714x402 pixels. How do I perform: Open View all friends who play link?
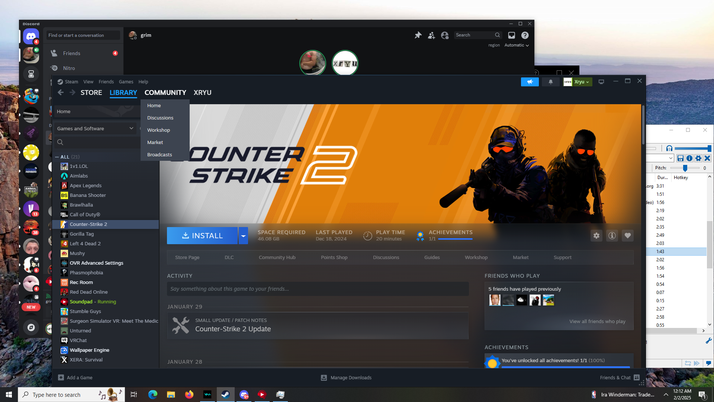(x=597, y=321)
